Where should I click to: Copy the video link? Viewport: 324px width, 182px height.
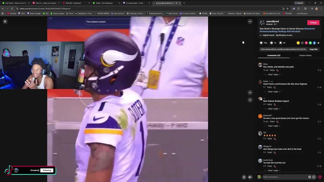click(x=313, y=49)
